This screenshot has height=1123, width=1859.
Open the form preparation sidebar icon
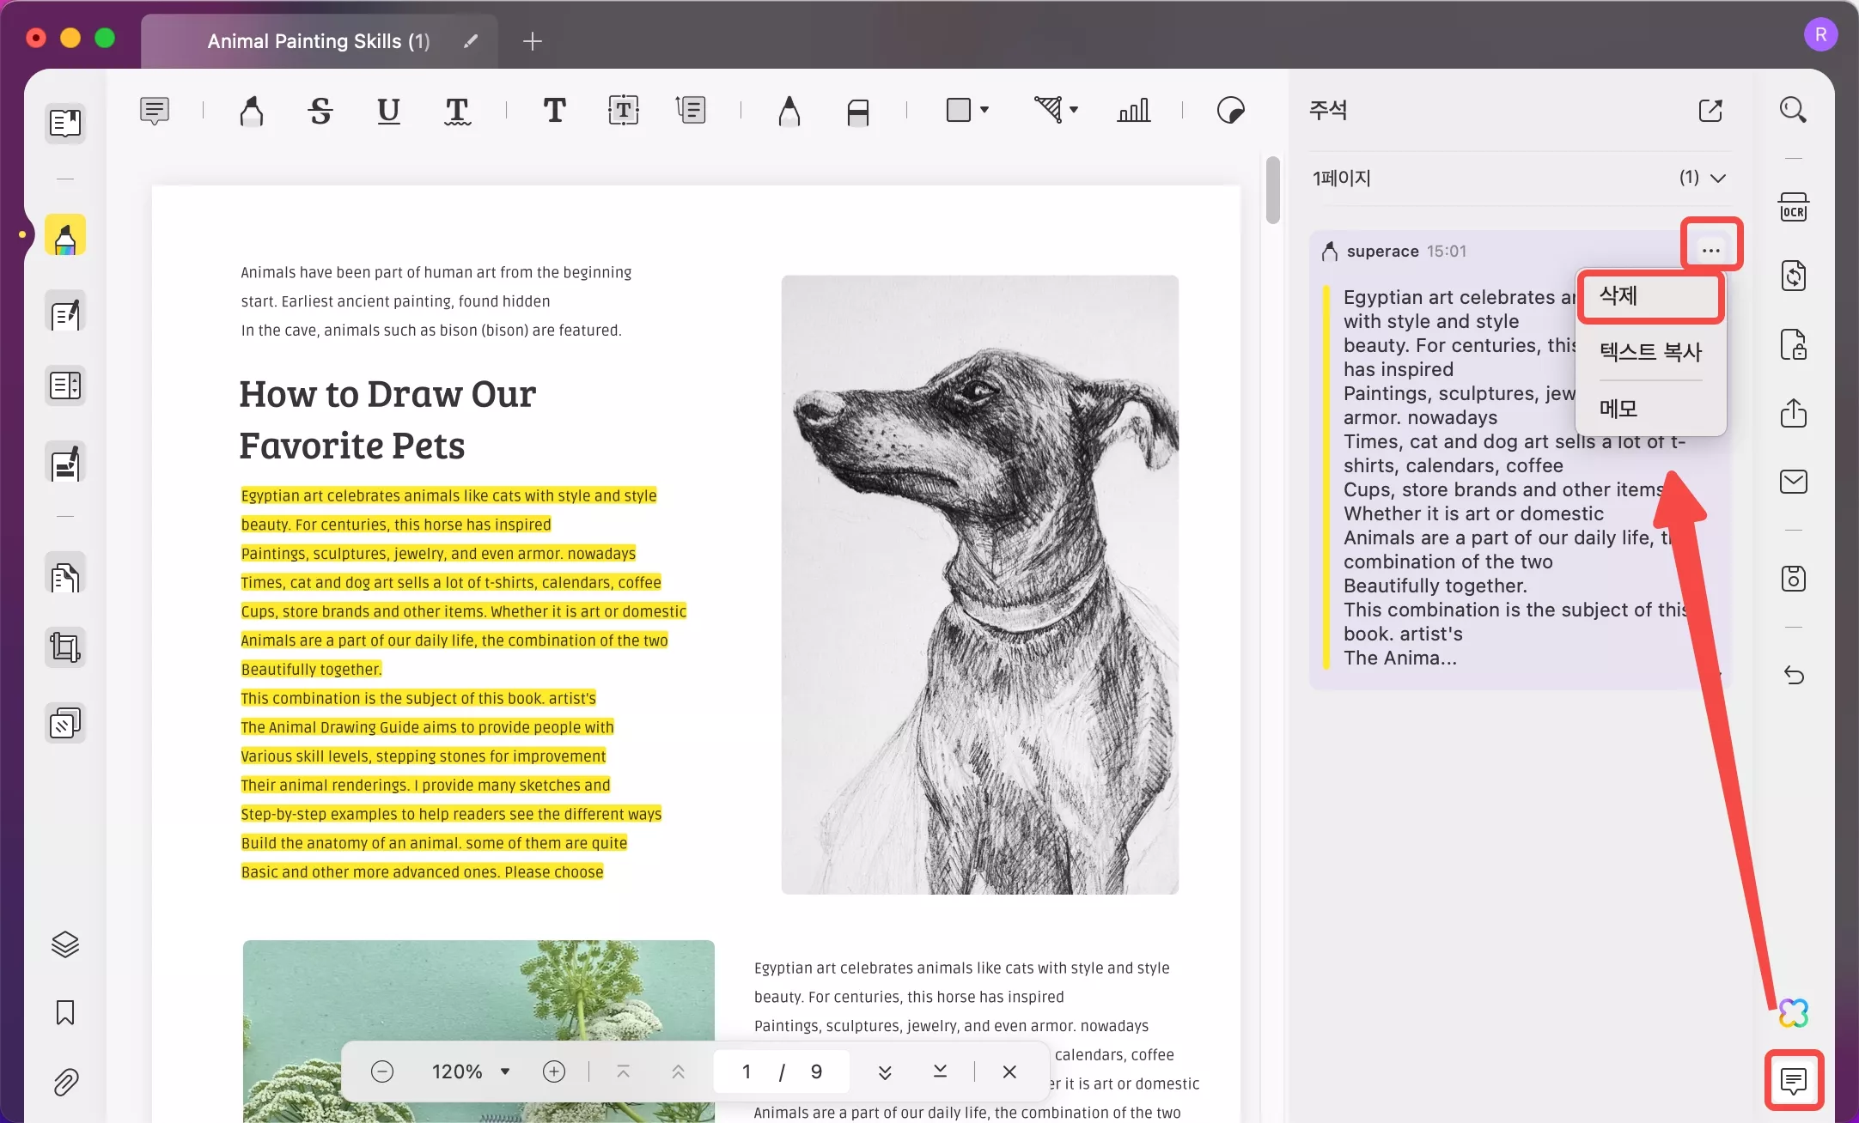tap(65, 385)
